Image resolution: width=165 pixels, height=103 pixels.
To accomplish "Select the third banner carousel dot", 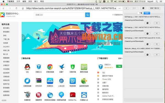I will click(x=75, y=52).
